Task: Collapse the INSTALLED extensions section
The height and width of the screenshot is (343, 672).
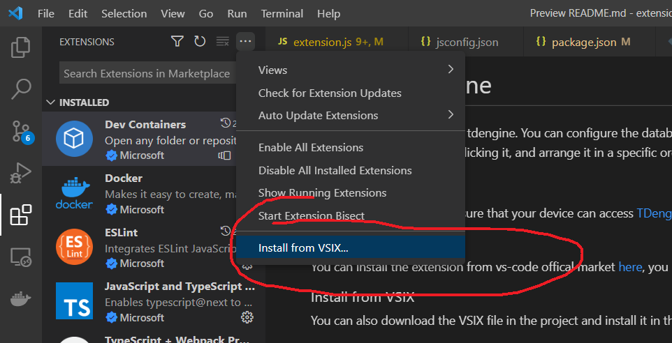Action: 51,102
